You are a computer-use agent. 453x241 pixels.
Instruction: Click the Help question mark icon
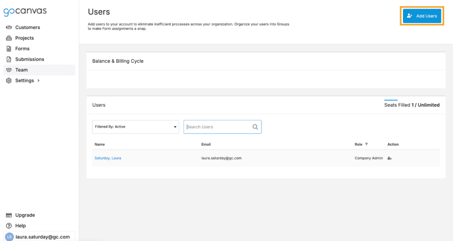[x=9, y=226]
